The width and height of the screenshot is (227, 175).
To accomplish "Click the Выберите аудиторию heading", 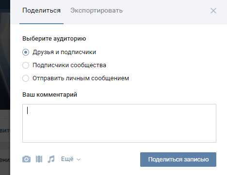I will (x=54, y=39).
